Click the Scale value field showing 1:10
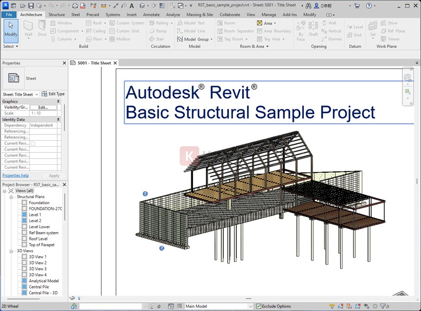The image size is (421, 311). (43, 113)
